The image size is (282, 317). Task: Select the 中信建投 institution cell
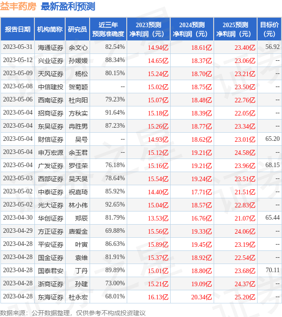coord(51,87)
